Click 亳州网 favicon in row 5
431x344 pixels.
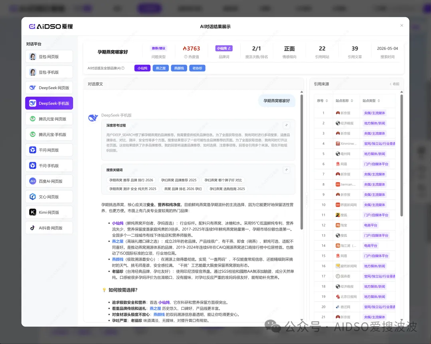pos(338,154)
